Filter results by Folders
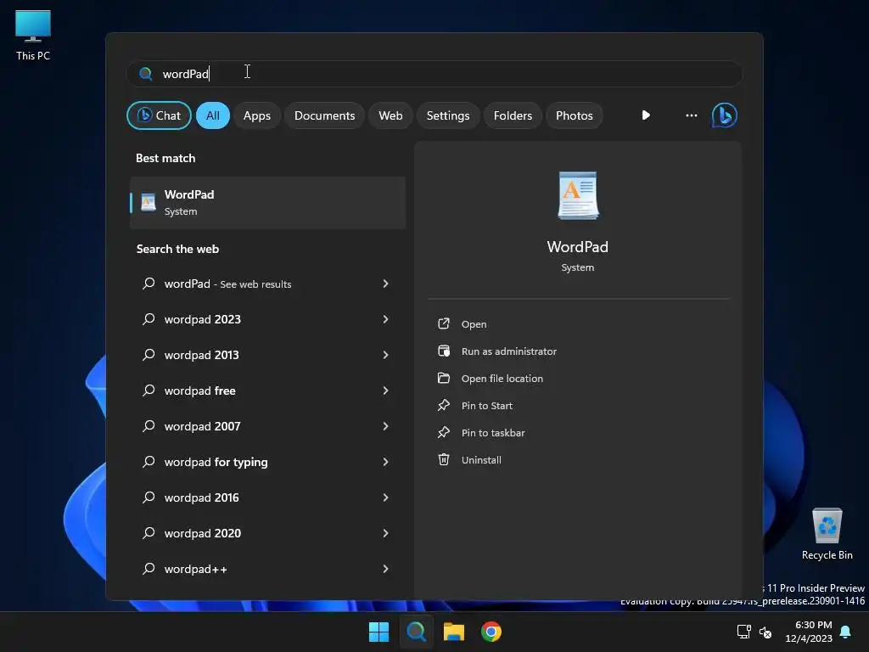The height and width of the screenshot is (652, 869). (x=513, y=115)
